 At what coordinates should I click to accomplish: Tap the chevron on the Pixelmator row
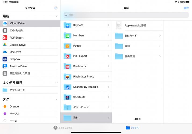click(108, 66)
